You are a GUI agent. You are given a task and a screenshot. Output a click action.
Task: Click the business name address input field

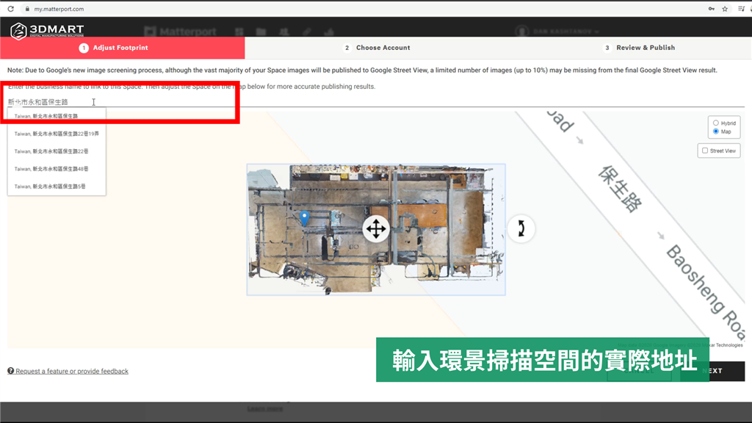point(375,101)
